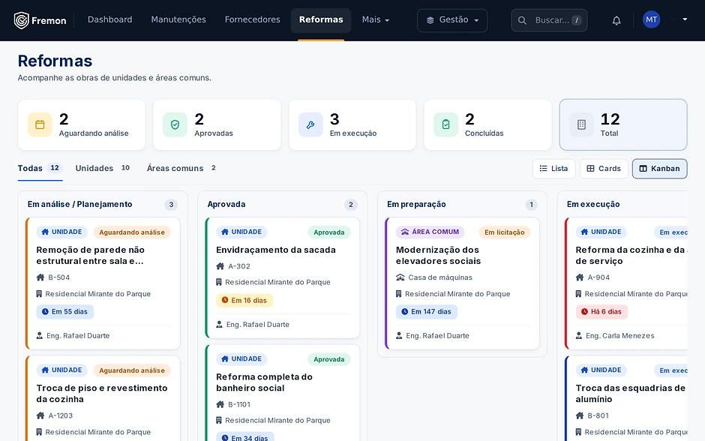Viewport: 705px width, 441px height.
Task: Open user account dropdown arrow
Action: (685, 19)
